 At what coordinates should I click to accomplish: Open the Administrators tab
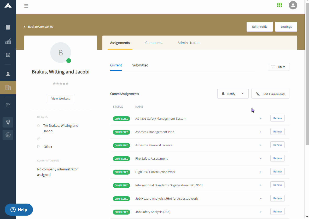[189, 43]
